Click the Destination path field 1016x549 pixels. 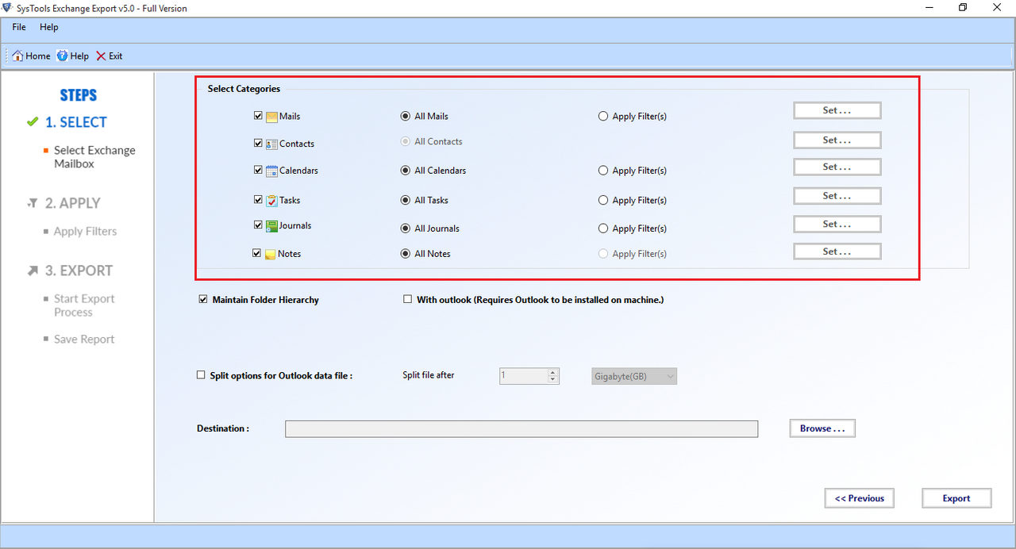pyautogui.click(x=521, y=429)
